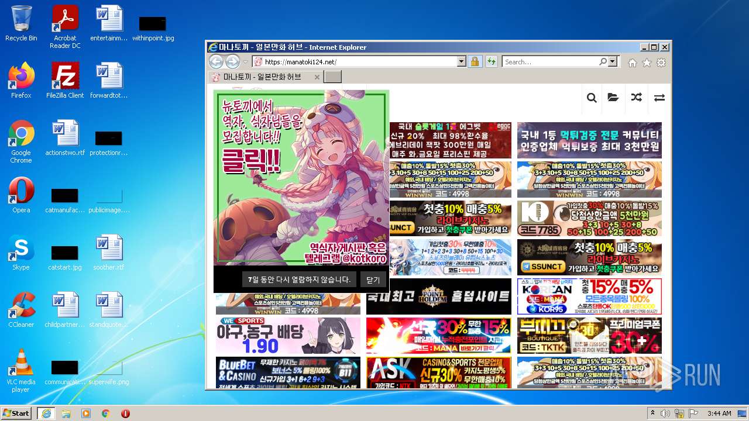Image resolution: width=749 pixels, height=421 pixels.
Task: Click the Windows Explorer folder taskbar icon
Action: (x=66, y=413)
